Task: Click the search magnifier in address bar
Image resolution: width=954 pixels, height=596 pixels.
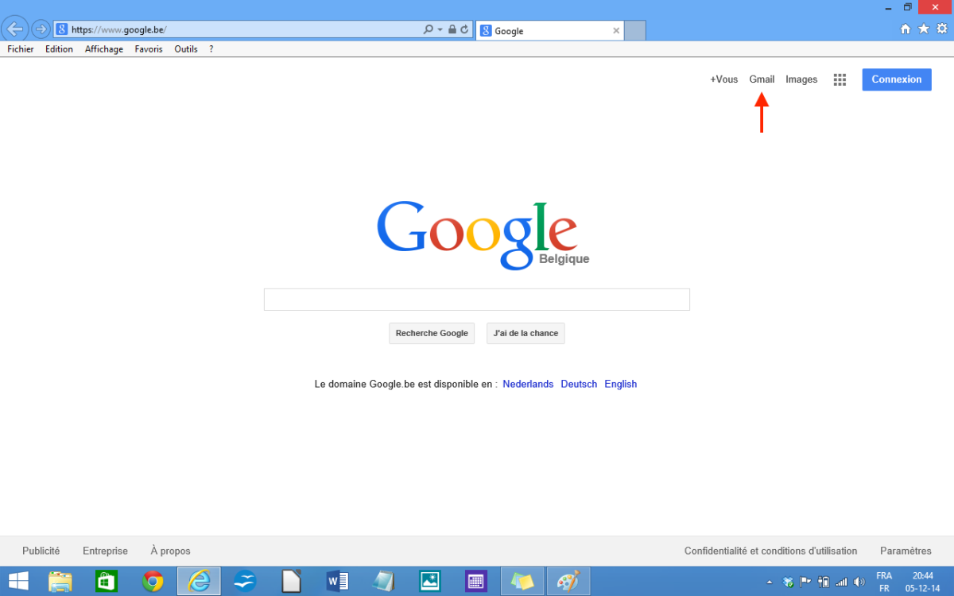Action: click(x=429, y=29)
